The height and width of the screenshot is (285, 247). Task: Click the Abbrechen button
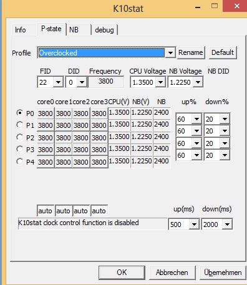point(172,273)
